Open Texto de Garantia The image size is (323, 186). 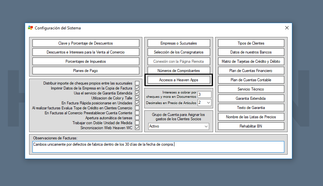251,108
